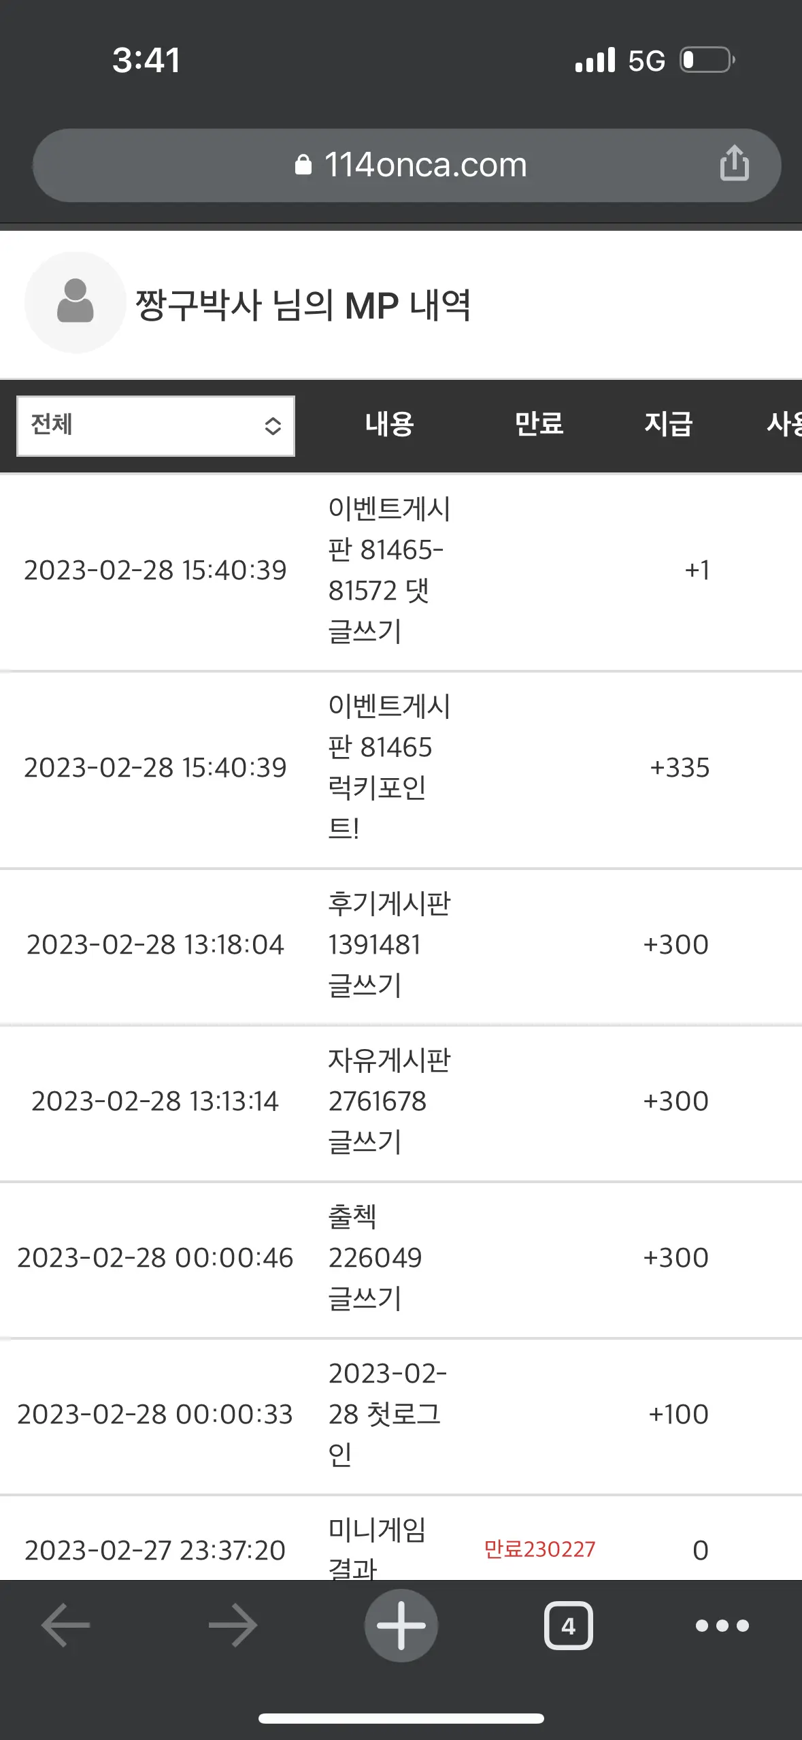Click the 만료 column header
Screen dimensions: 802x1740
click(x=539, y=424)
